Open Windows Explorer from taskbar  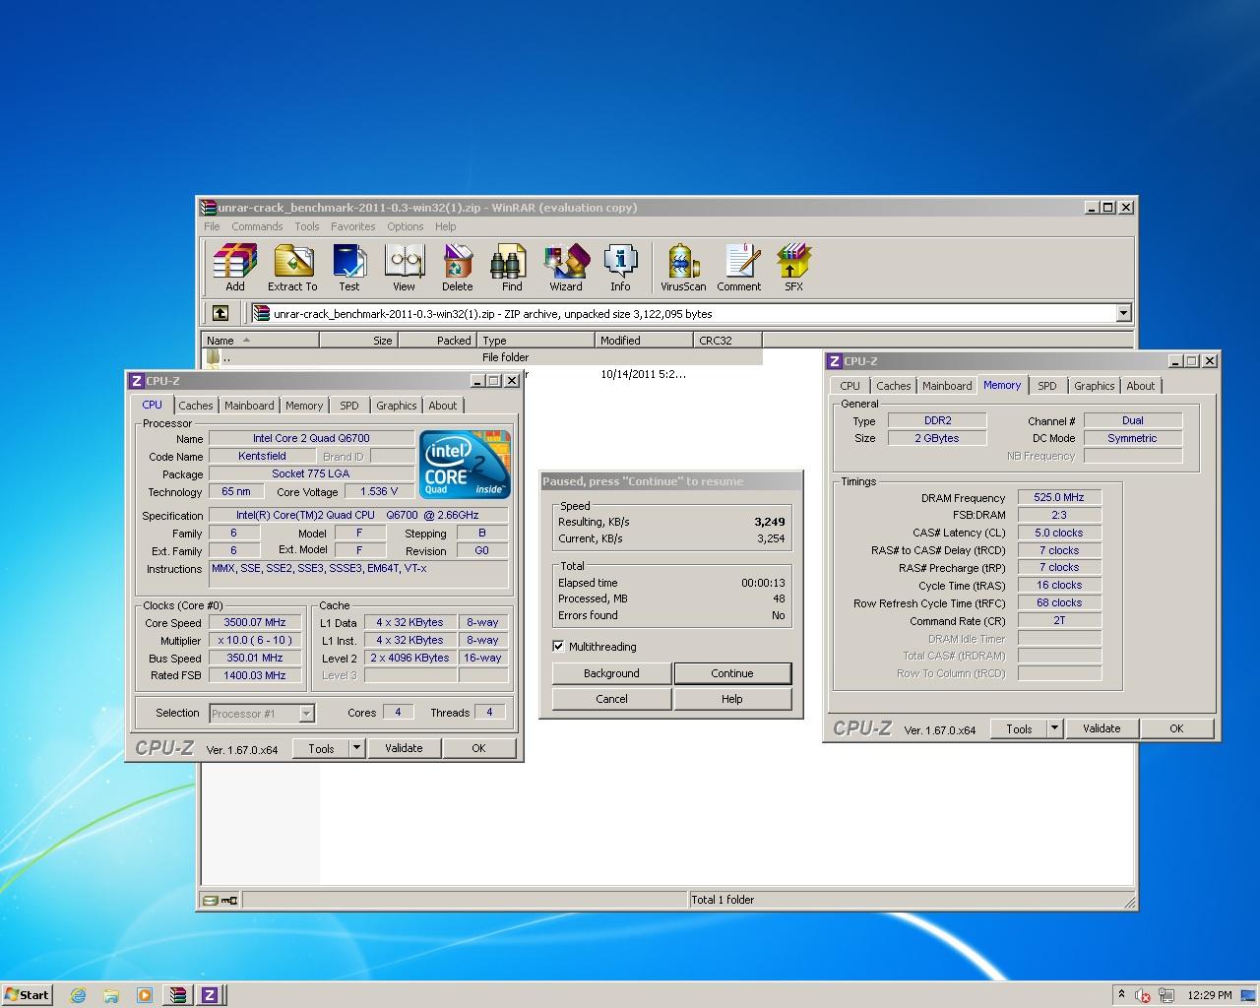tap(111, 995)
